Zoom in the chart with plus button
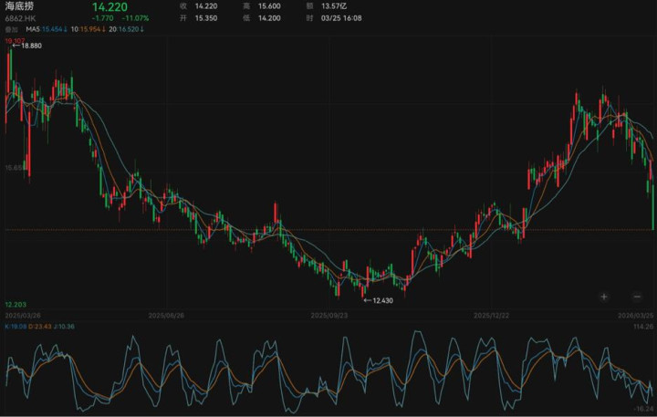657x417 pixels. [x=604, y=296]
